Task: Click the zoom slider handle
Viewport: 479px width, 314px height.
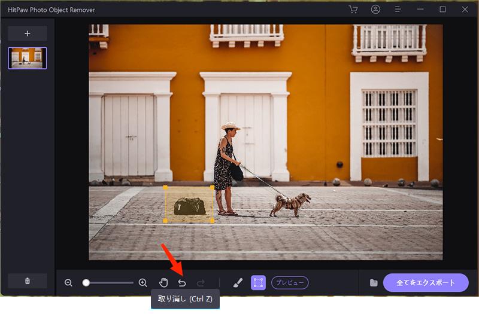Action: 86,283
